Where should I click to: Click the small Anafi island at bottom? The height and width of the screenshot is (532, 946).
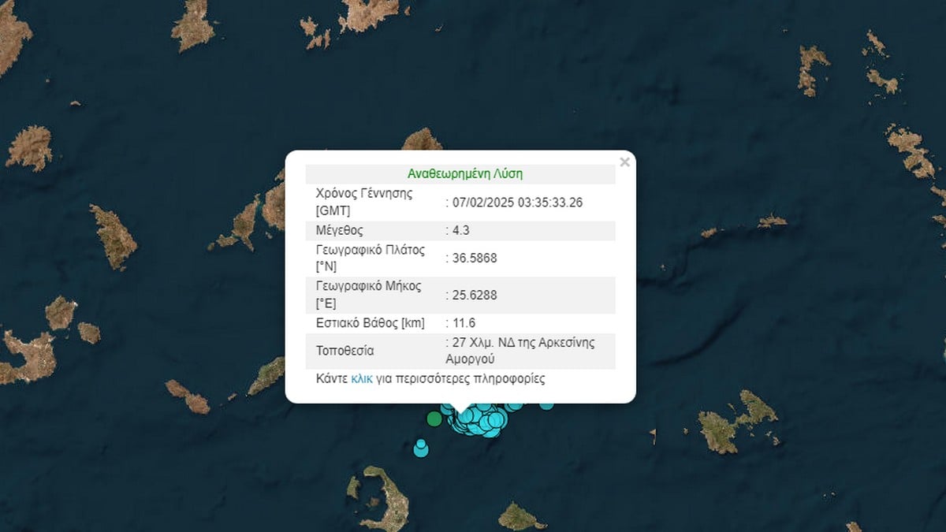tap(519, 516)
